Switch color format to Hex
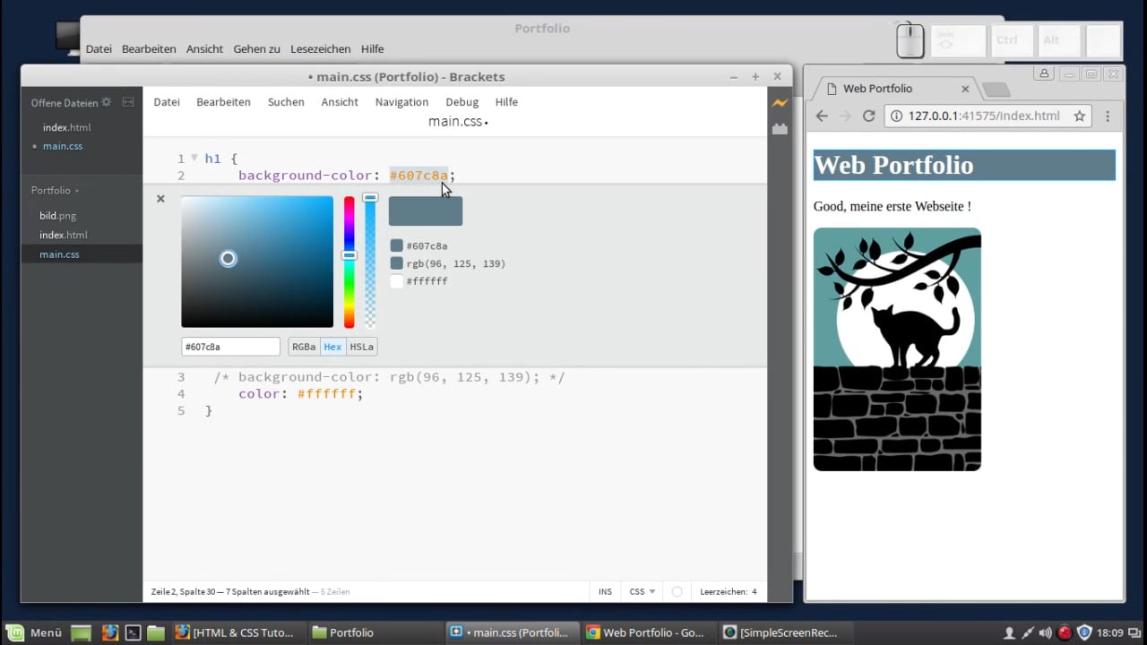The height and width of the screenshot is (645, 1147). click(x=332, y=347)
